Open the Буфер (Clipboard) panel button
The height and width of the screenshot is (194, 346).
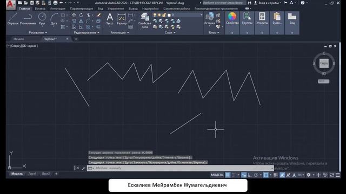(x=277, y=23)
